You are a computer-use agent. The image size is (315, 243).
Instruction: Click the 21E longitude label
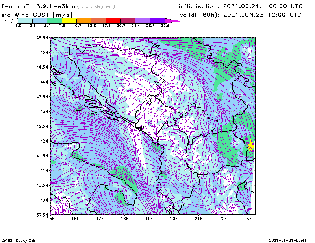(x=198, y=219)
